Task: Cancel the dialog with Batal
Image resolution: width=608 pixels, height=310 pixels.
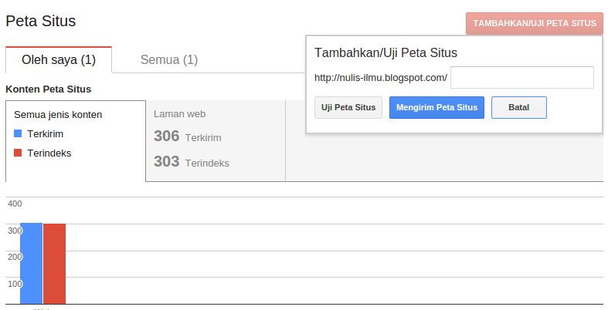Action: pos(518,107)
